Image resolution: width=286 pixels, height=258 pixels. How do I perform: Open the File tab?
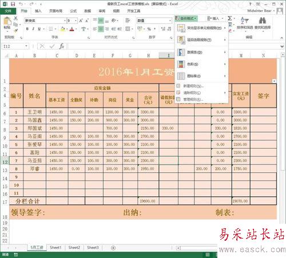coord(8,11)
